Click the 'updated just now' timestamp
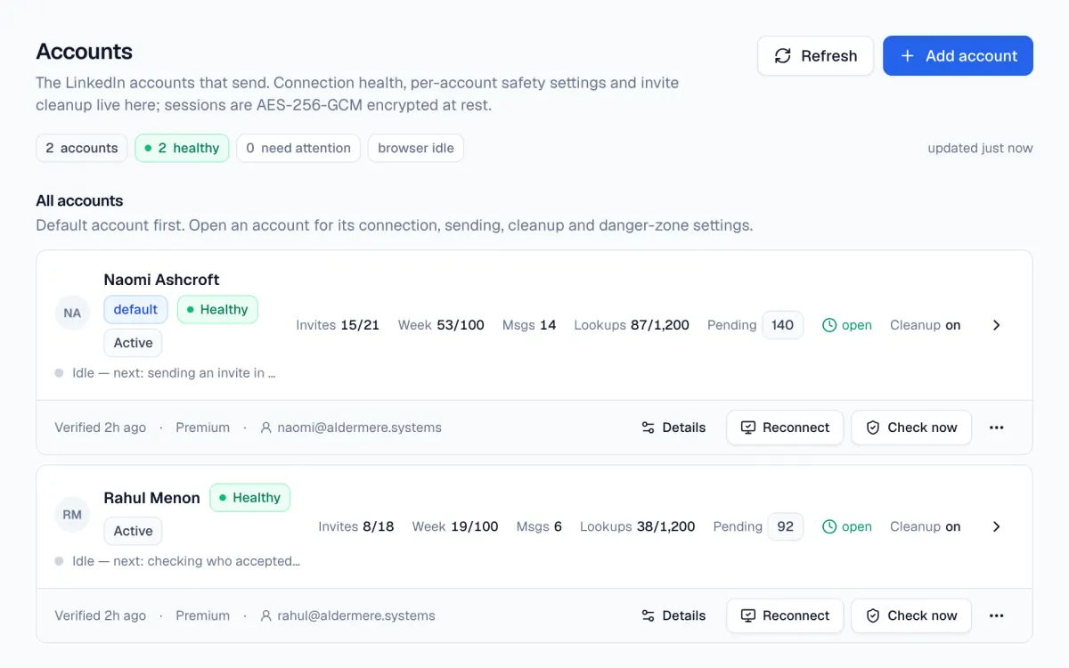1069x668 pixels. pyautogui.click(x=980, y=148)
